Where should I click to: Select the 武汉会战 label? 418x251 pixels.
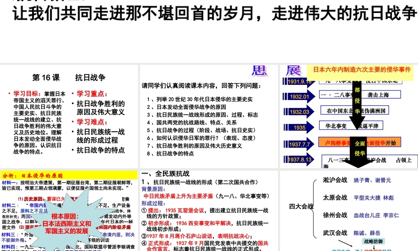pos(335,233)
